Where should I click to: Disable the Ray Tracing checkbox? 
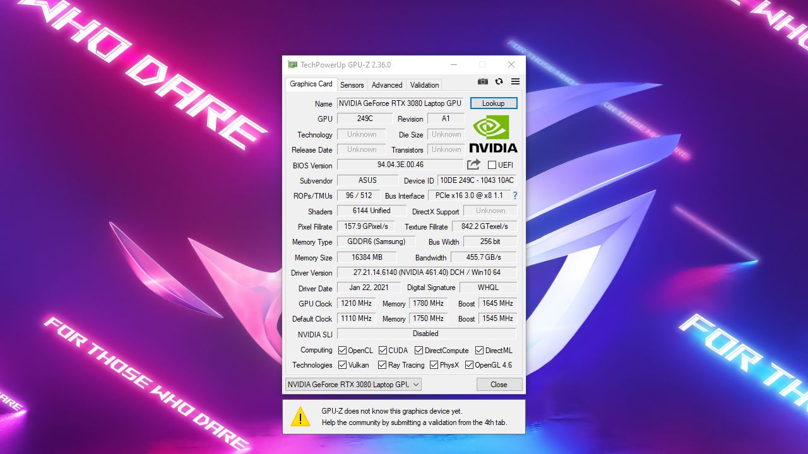[383, 364]
